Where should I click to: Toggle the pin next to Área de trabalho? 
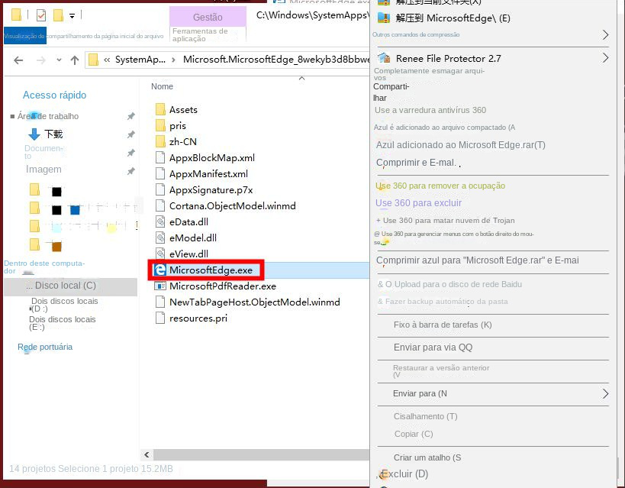click(130, 116)
